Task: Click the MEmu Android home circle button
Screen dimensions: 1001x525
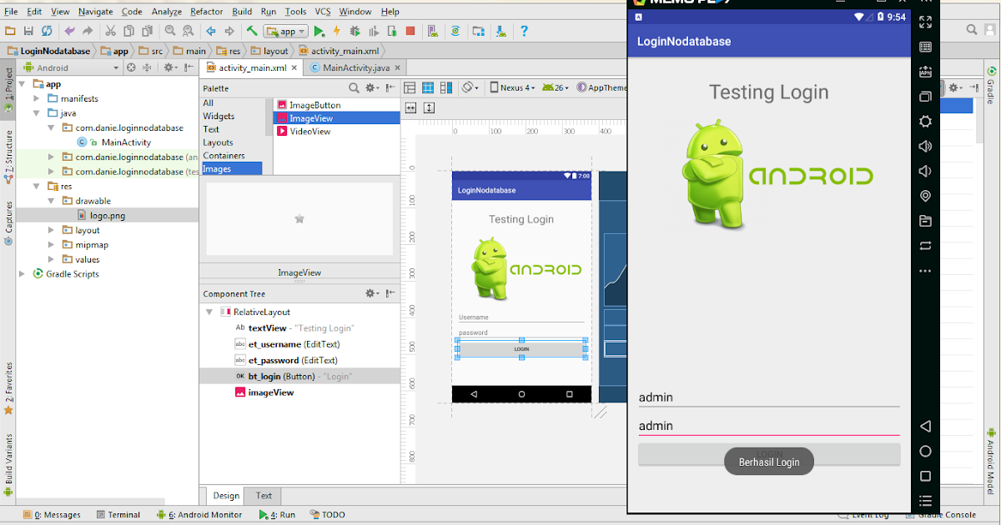Action: [x=925, y=451]
